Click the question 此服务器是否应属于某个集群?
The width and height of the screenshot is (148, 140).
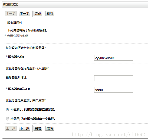pos(26,100)
